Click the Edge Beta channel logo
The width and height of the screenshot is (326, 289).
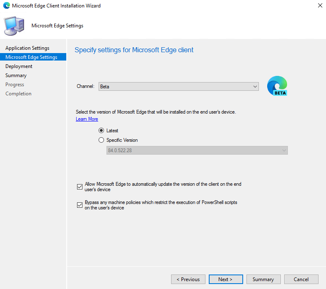click(277, 86)
